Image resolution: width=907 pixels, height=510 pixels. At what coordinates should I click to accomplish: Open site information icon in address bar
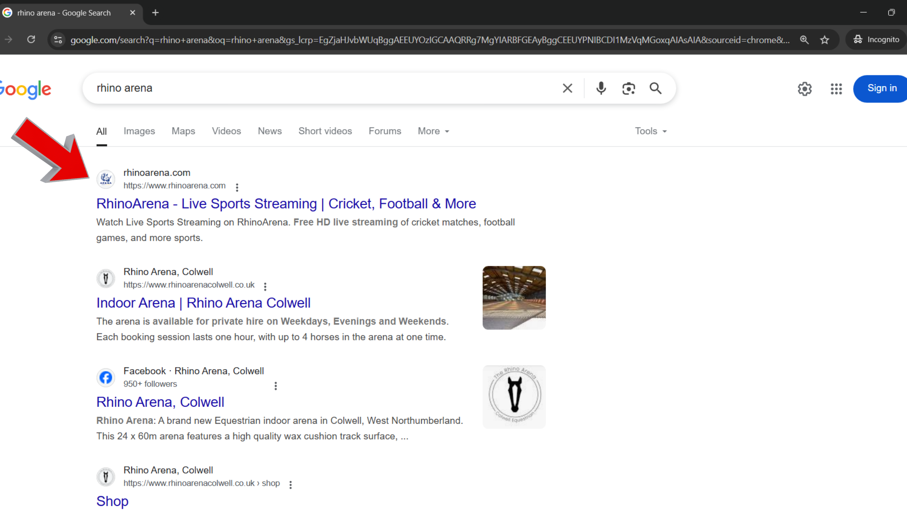pos(58,40)
